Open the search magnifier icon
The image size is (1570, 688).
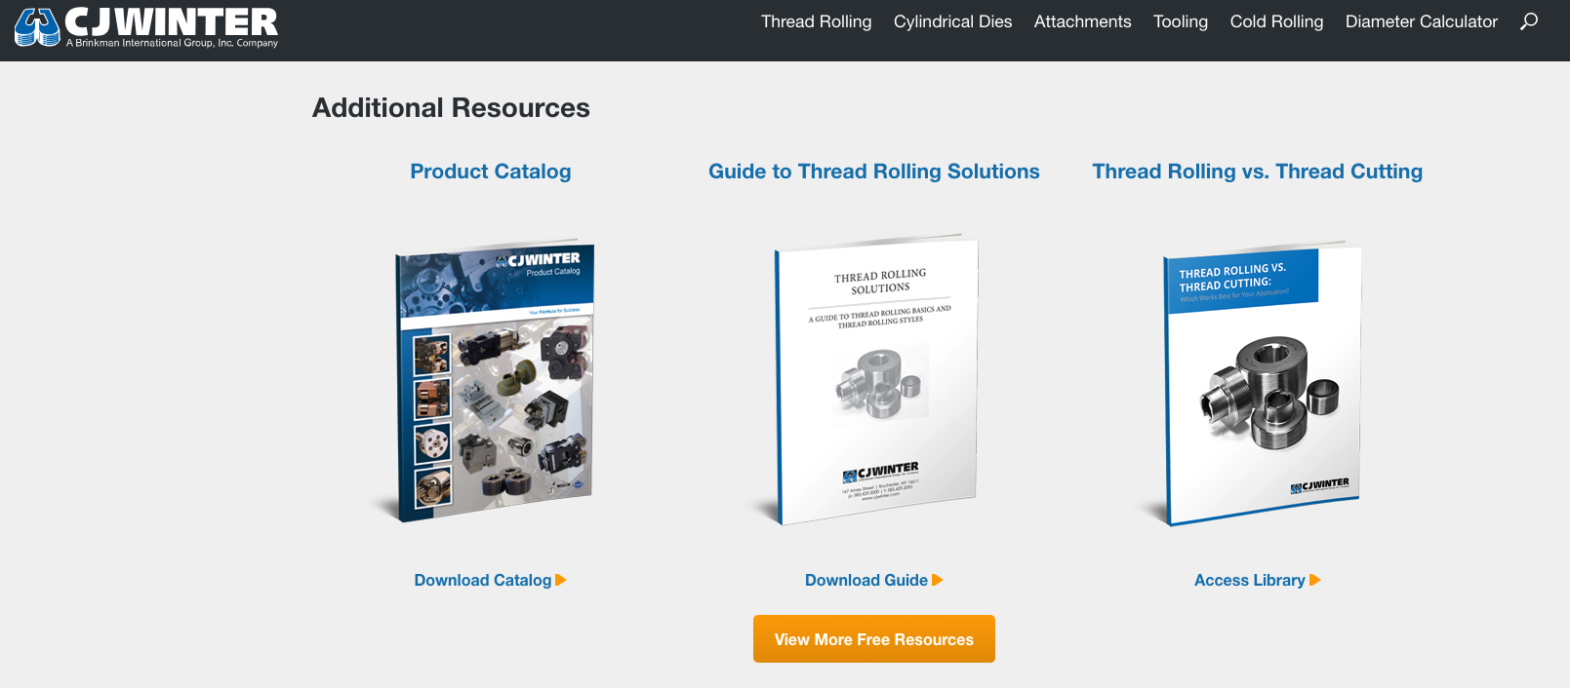coord(1529,21)
